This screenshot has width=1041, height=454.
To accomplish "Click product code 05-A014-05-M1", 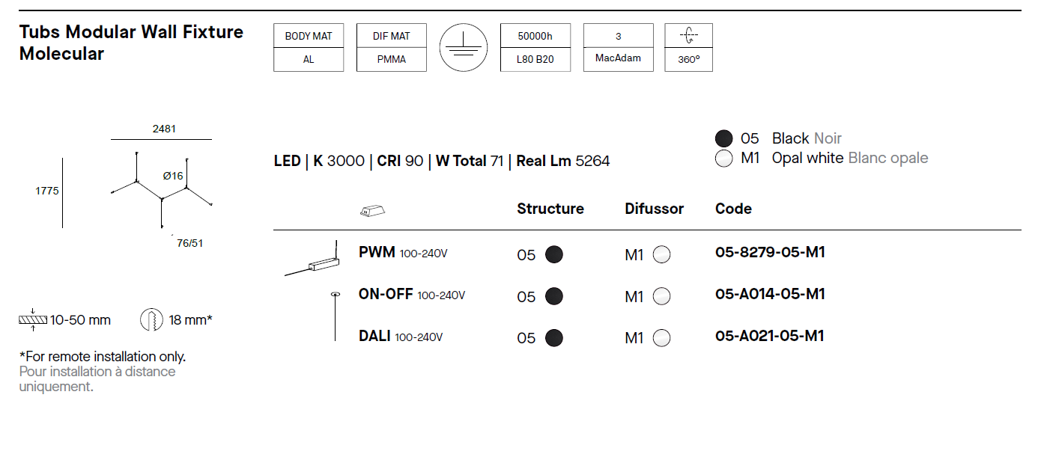I will [x=770, y=295].
